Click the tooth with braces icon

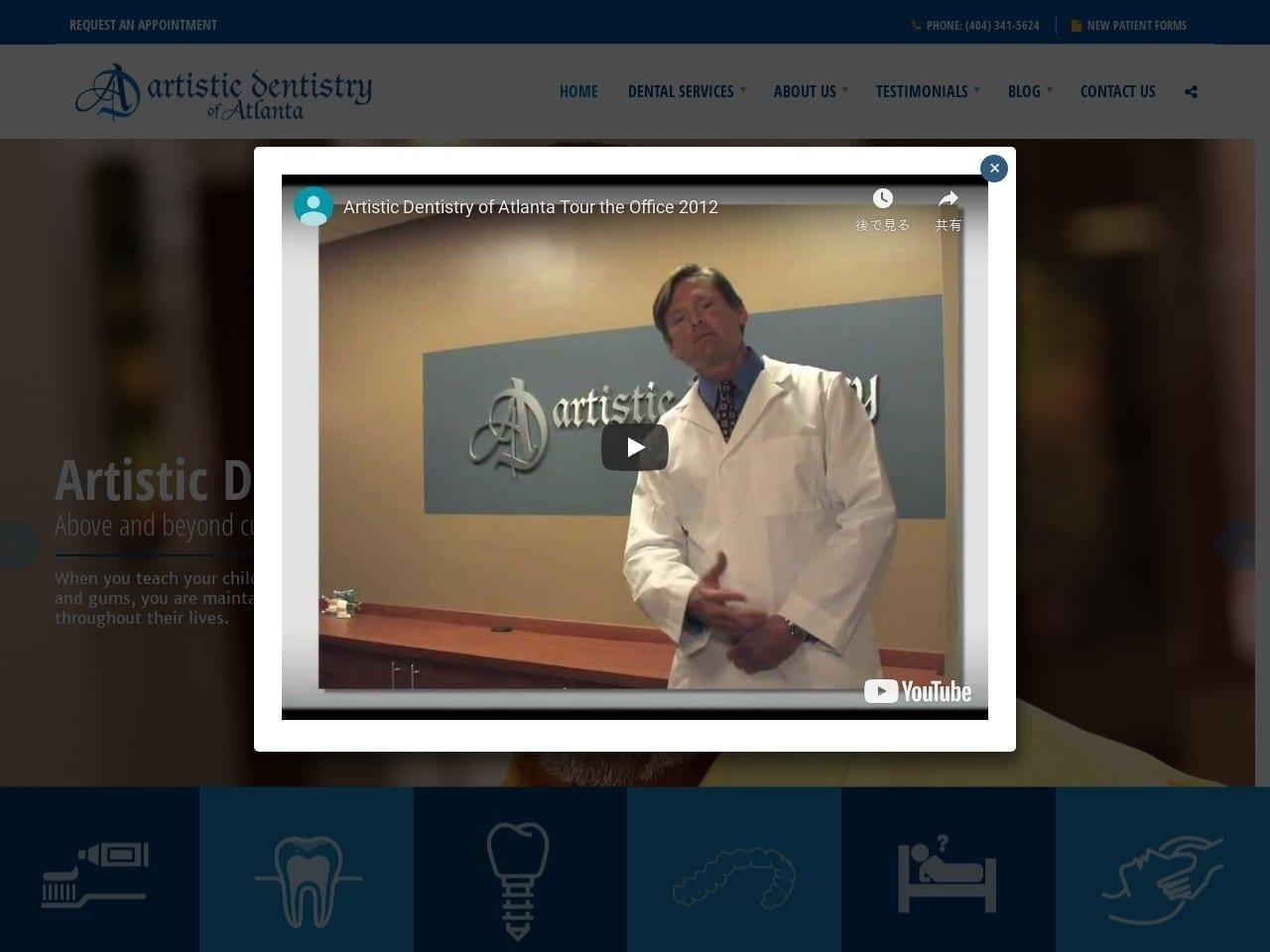click(x=308, y=881)
